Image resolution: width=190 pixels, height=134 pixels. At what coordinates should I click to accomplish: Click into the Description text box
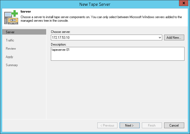(x=117, y=54)
